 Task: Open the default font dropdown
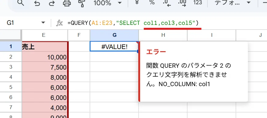233,2
